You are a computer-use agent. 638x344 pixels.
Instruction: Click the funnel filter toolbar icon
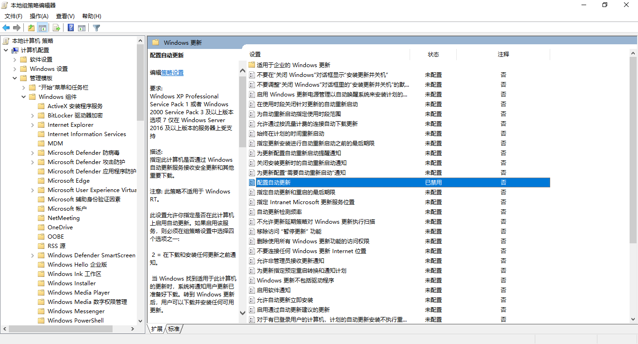97,28
